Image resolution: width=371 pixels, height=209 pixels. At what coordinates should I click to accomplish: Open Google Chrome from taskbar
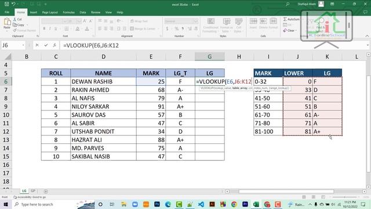(x=234, y=204)
